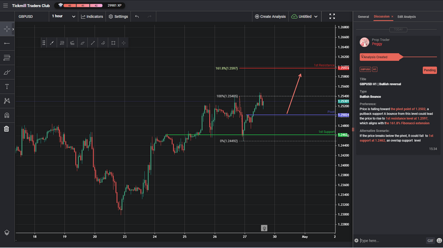The height and width of the screenshot is (248, 443).
Task: Grab the floating toolbar drag handle
Action: click(x=44, y=43)
